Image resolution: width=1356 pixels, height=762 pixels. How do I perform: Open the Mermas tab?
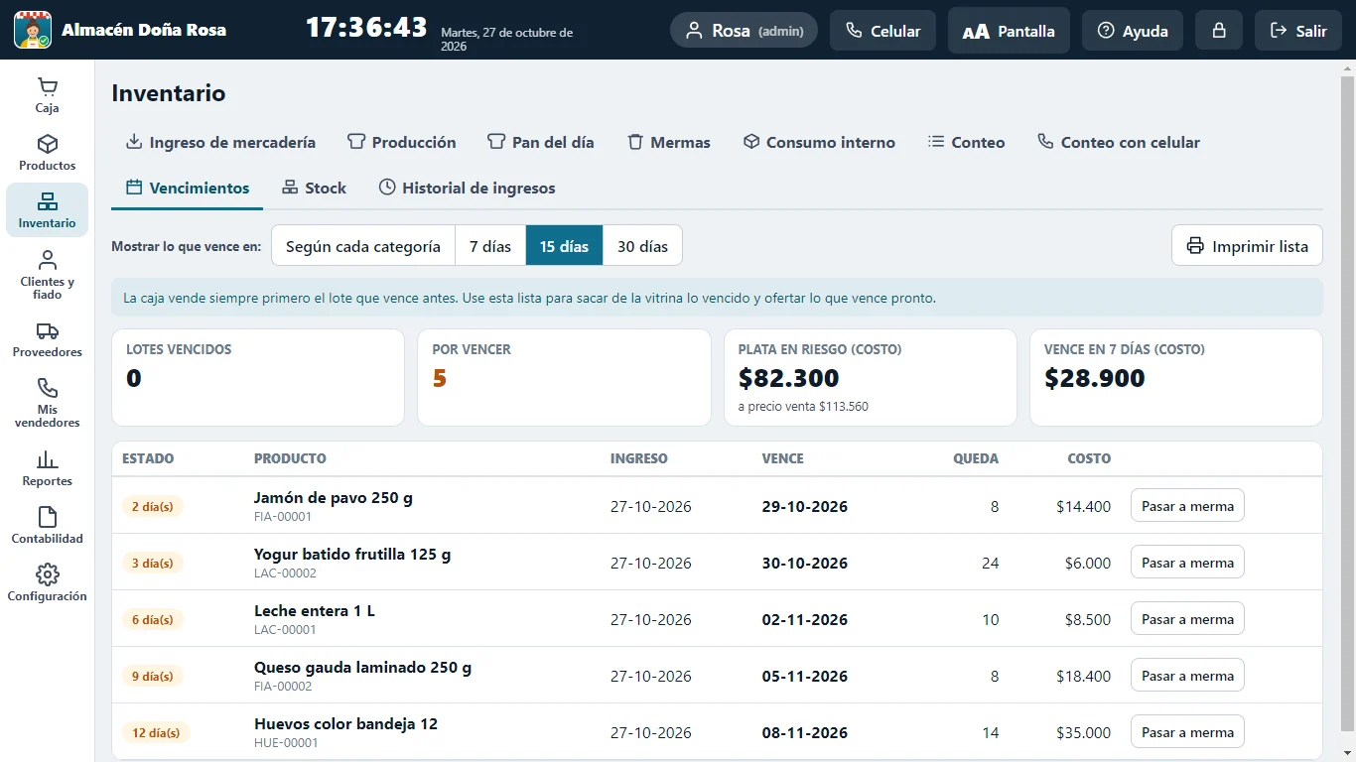click(x=669, y=142)
